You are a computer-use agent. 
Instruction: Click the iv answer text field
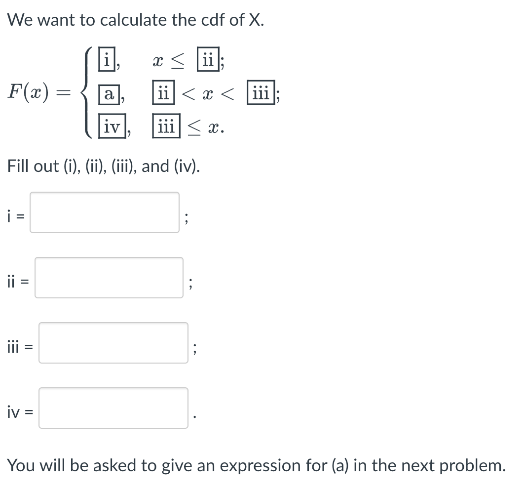point(113,408)
